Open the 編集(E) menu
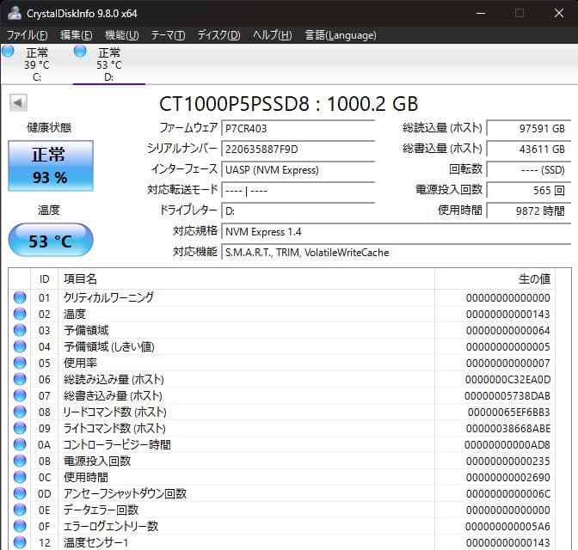 (x=76, y=35)
